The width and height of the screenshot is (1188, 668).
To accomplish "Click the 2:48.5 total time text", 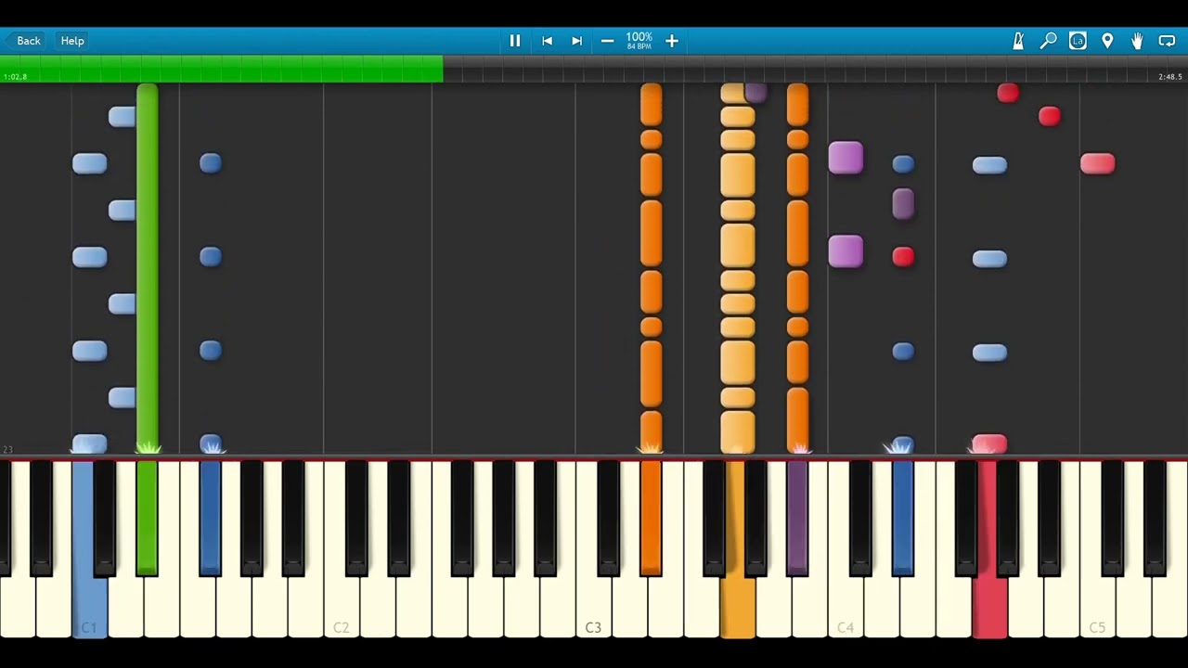I will pyautogui.click(x=1170, y=77).
